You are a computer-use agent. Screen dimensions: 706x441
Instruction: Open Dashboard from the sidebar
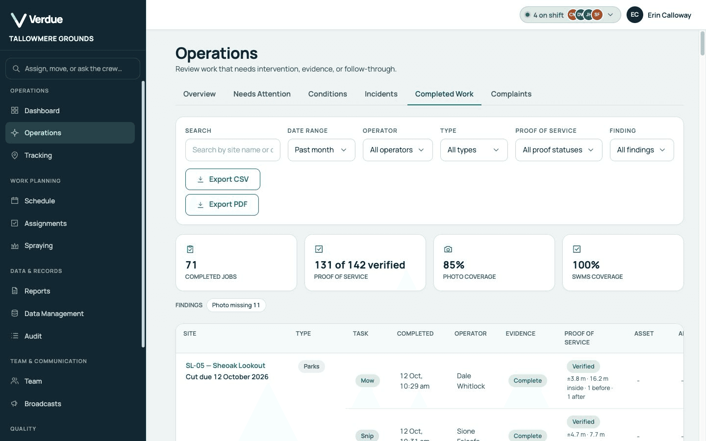point(70,111)
